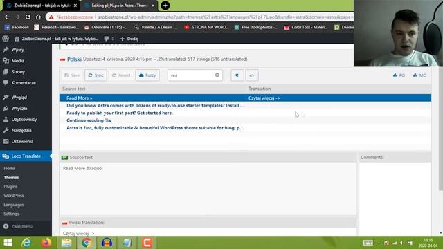Open the headphones app taskbar icon

point(107,243)
